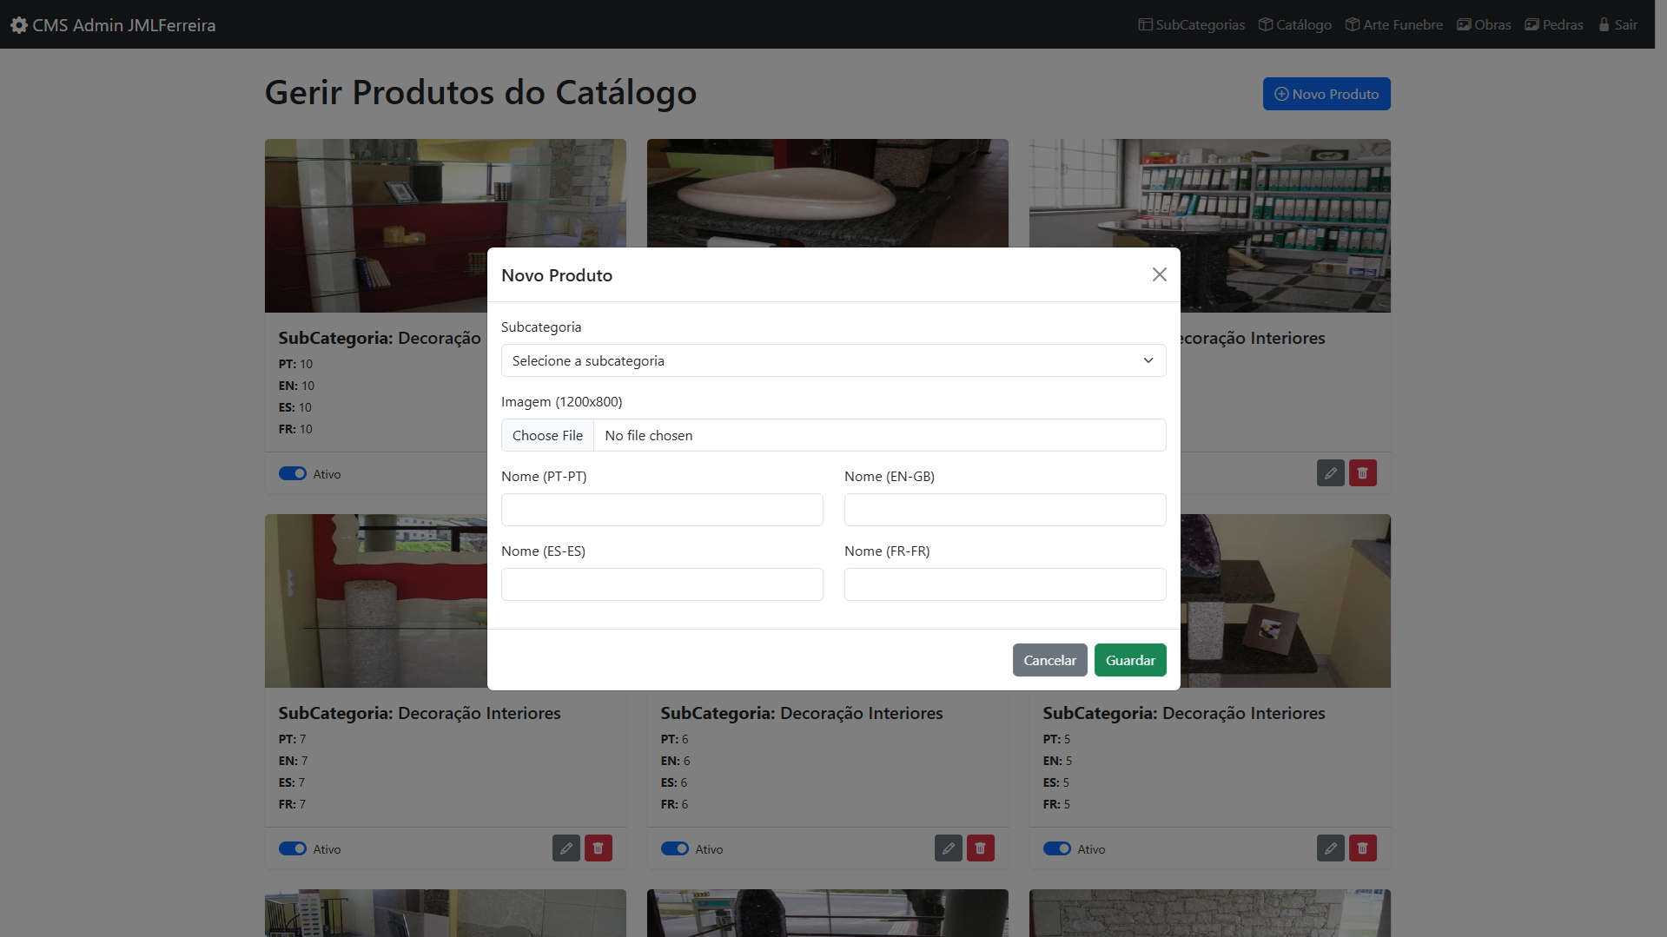This screenshot has width=1667, height=937.
Task: Switch off Ativo on the PT: 5 card
Action: [1057, 848]
